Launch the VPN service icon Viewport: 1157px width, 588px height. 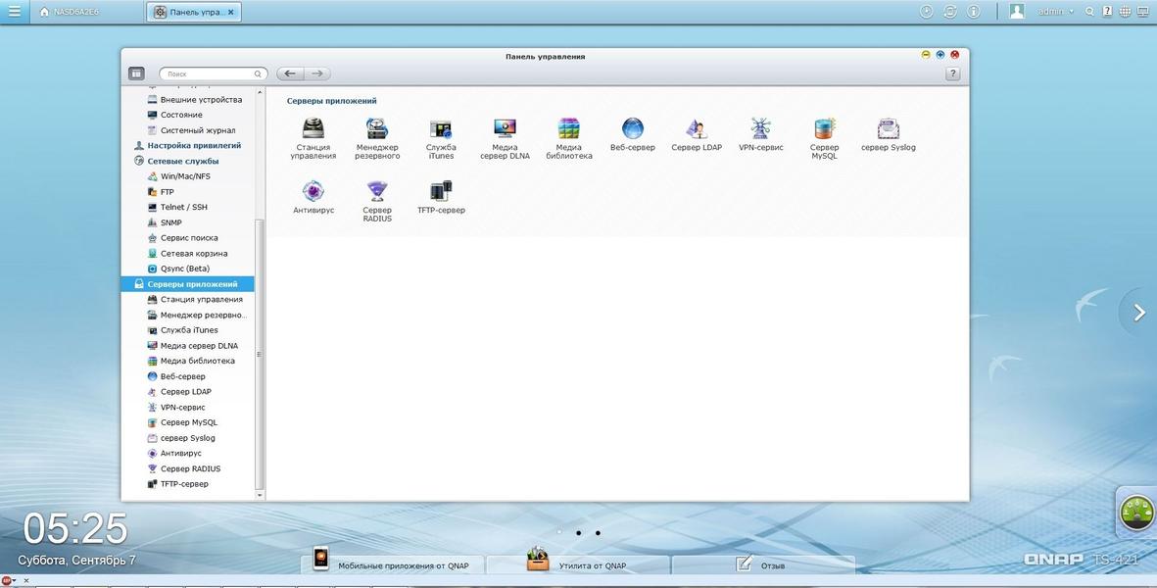tap(760, 129)
